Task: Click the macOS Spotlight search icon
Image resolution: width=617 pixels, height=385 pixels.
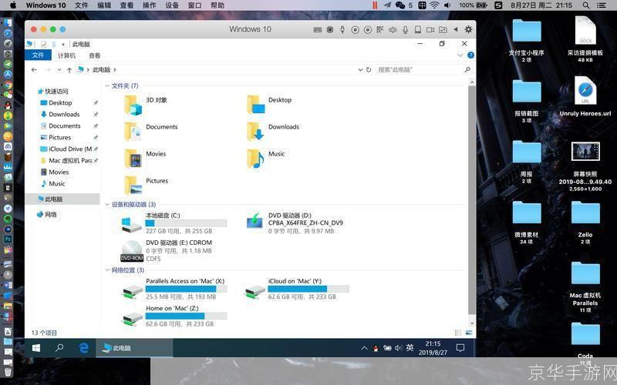Action: (586, 5)
